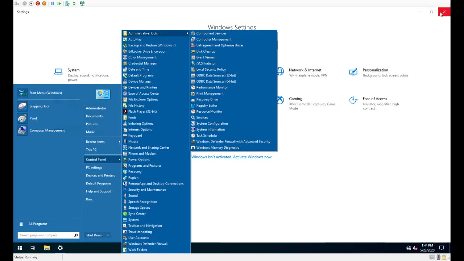Viewport: 464px width, 261px height.
Task: Open Sound in the Control Panel list
Action: point(133,196)
